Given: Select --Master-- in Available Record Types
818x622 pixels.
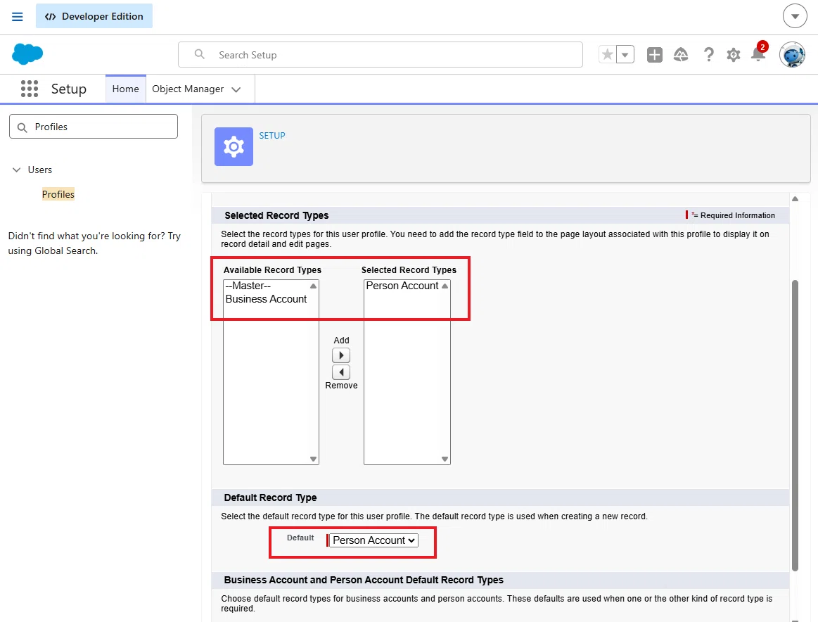Looking at the screenshot, I should pos(248,286).
